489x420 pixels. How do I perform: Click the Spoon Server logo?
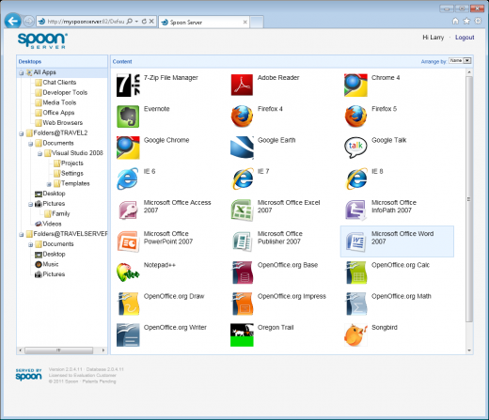(x=42, y=40)
